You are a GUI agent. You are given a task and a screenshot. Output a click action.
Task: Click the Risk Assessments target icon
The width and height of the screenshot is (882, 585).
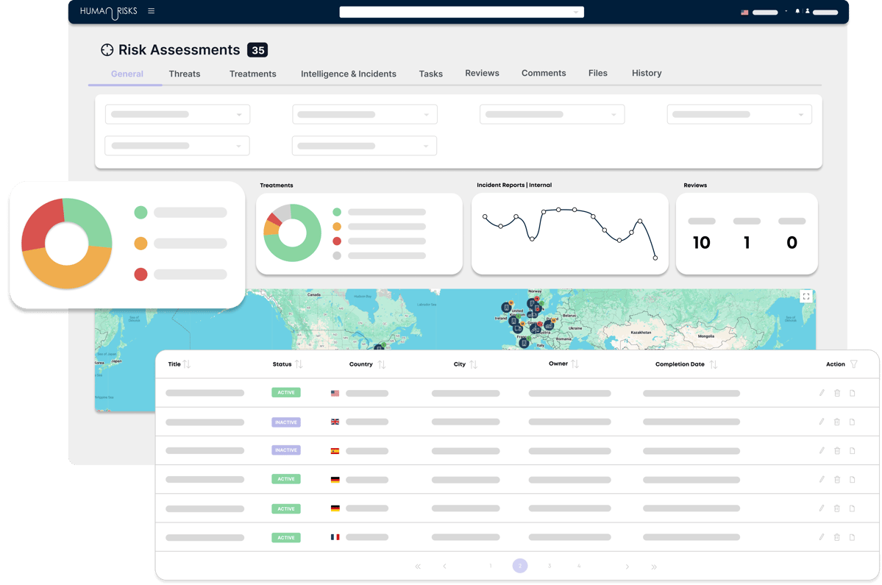point(107,50)
